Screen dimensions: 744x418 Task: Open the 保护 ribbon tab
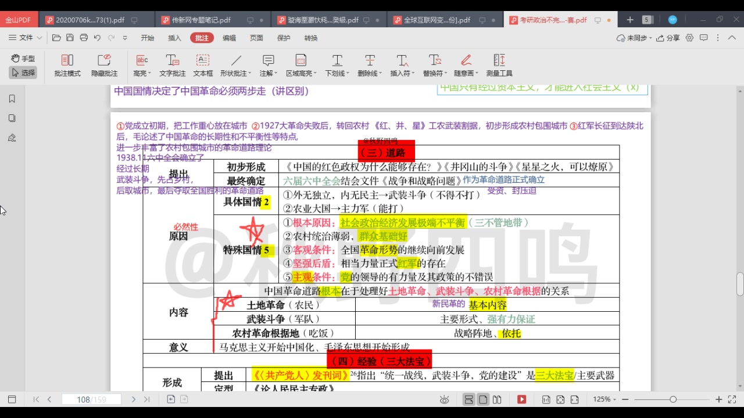[x=284, y=38]
